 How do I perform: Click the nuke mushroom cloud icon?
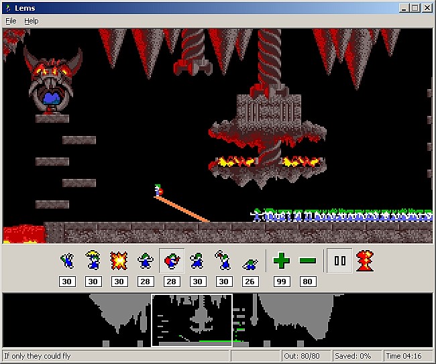click(x=365, y=261)
